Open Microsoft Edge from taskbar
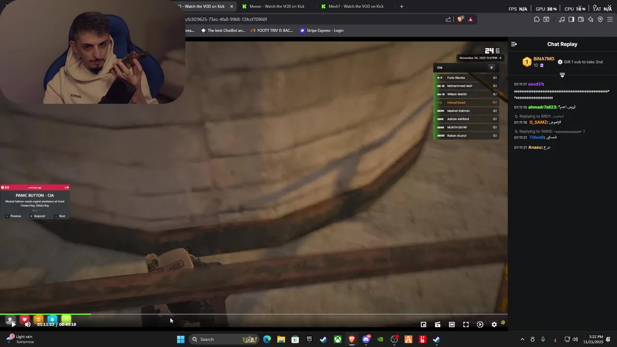The height and width of the screenshot is (347, 617). tap(267, 339)
